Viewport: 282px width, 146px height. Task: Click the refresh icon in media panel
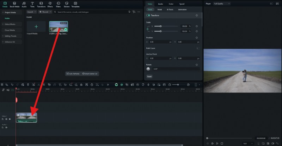129,12
